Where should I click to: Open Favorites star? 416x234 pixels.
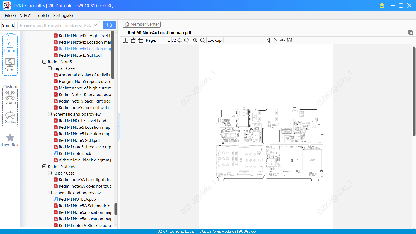[x=10, y=140]
